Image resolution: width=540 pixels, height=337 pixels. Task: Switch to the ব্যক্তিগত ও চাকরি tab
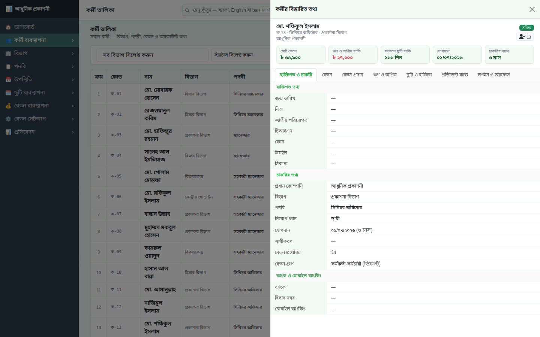[x=296, y=75]
